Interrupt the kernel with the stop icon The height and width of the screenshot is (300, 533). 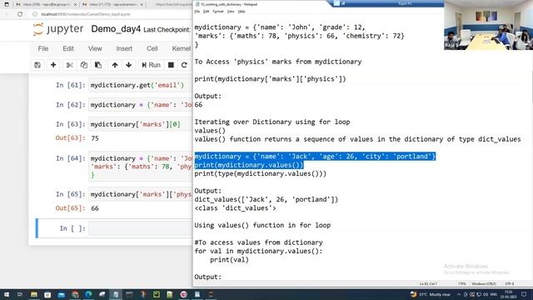[171, 65]
